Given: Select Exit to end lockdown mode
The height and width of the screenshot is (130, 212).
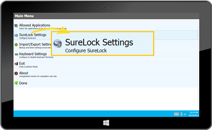Looking at the screenshot, I should point(106,64).
